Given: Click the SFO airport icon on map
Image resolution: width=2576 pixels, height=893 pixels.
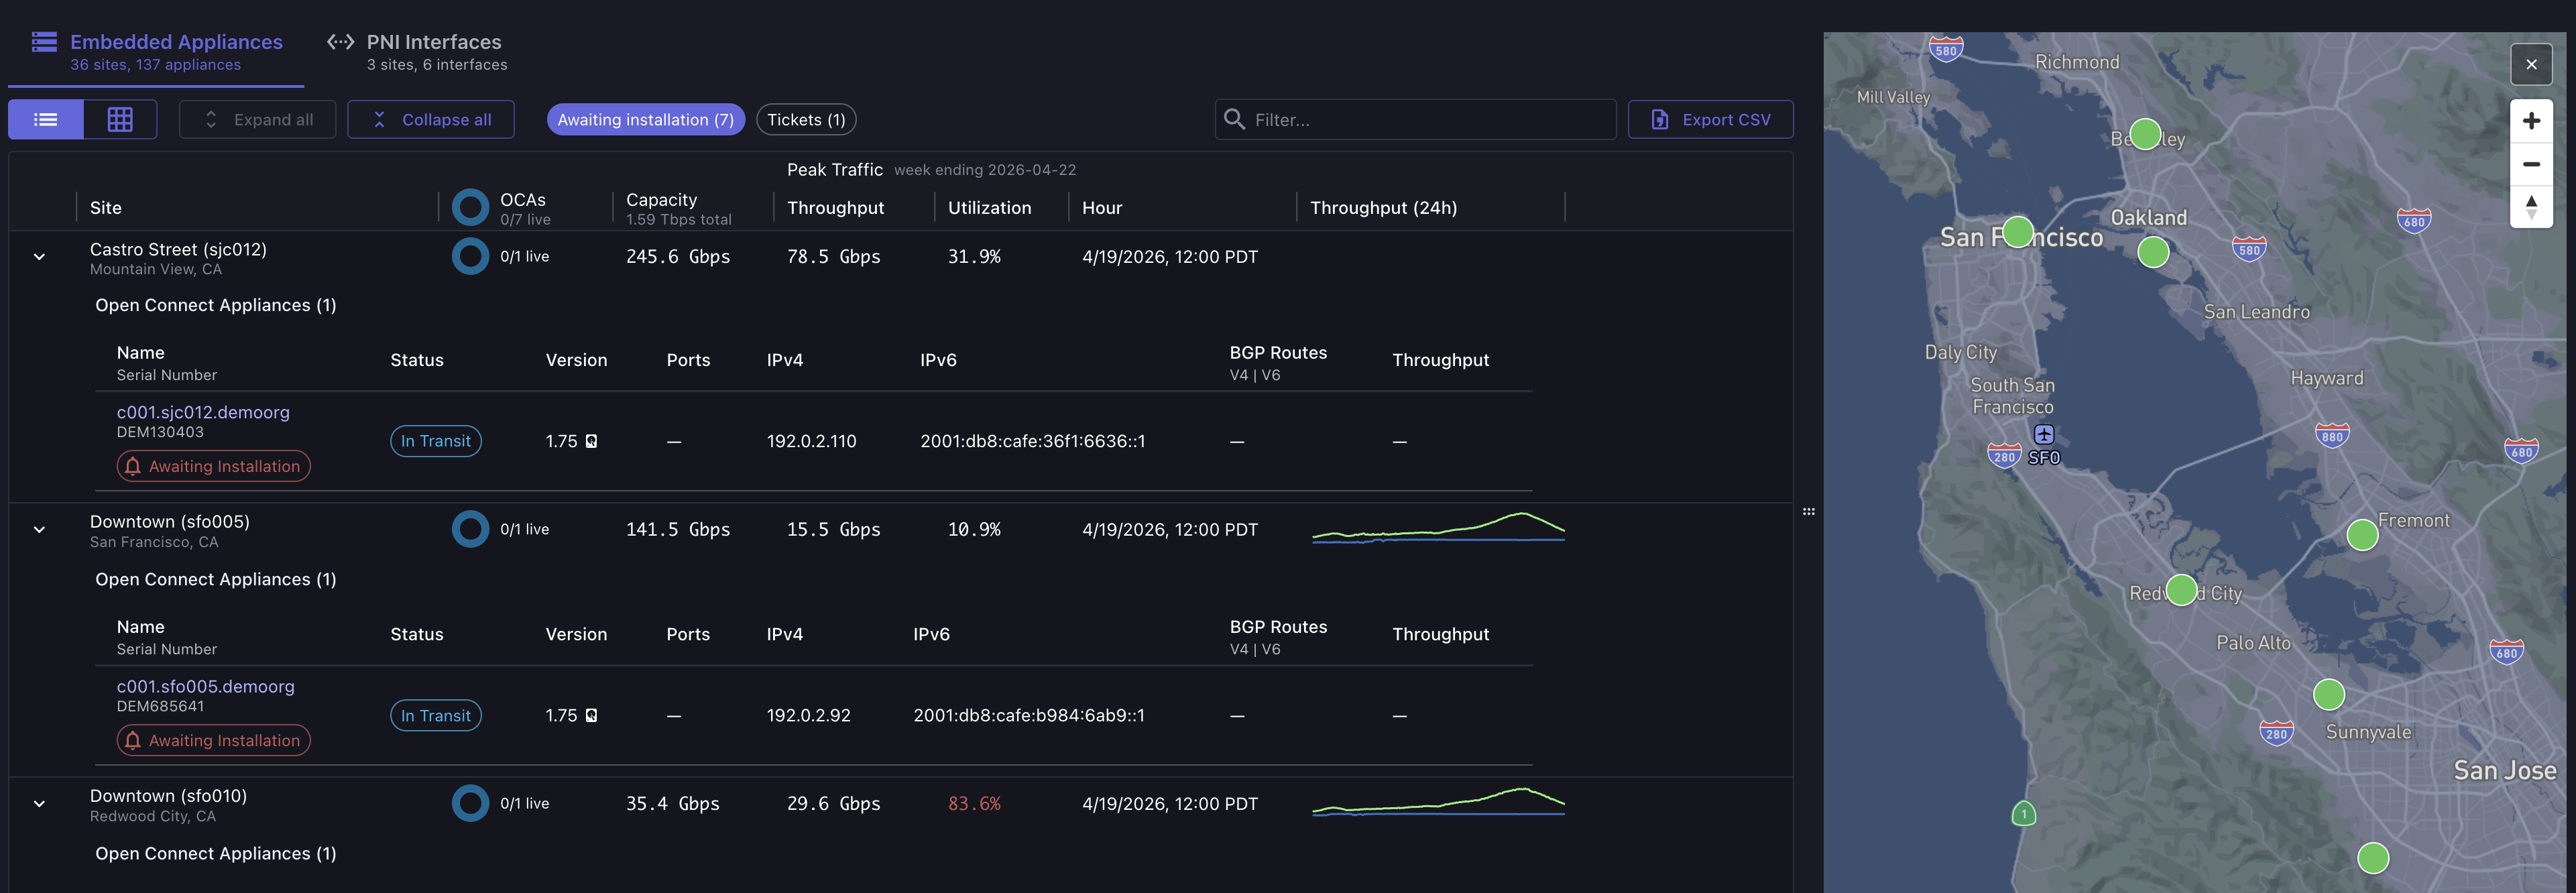Looking at the screenshot, I should [2044, 434].
